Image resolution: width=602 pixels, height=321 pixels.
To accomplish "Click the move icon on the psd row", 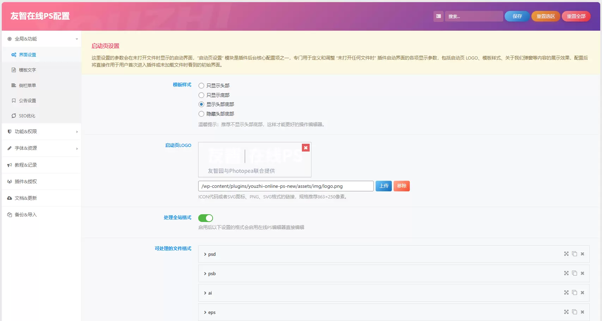I will pyautogui.click(x=566, y=254).
